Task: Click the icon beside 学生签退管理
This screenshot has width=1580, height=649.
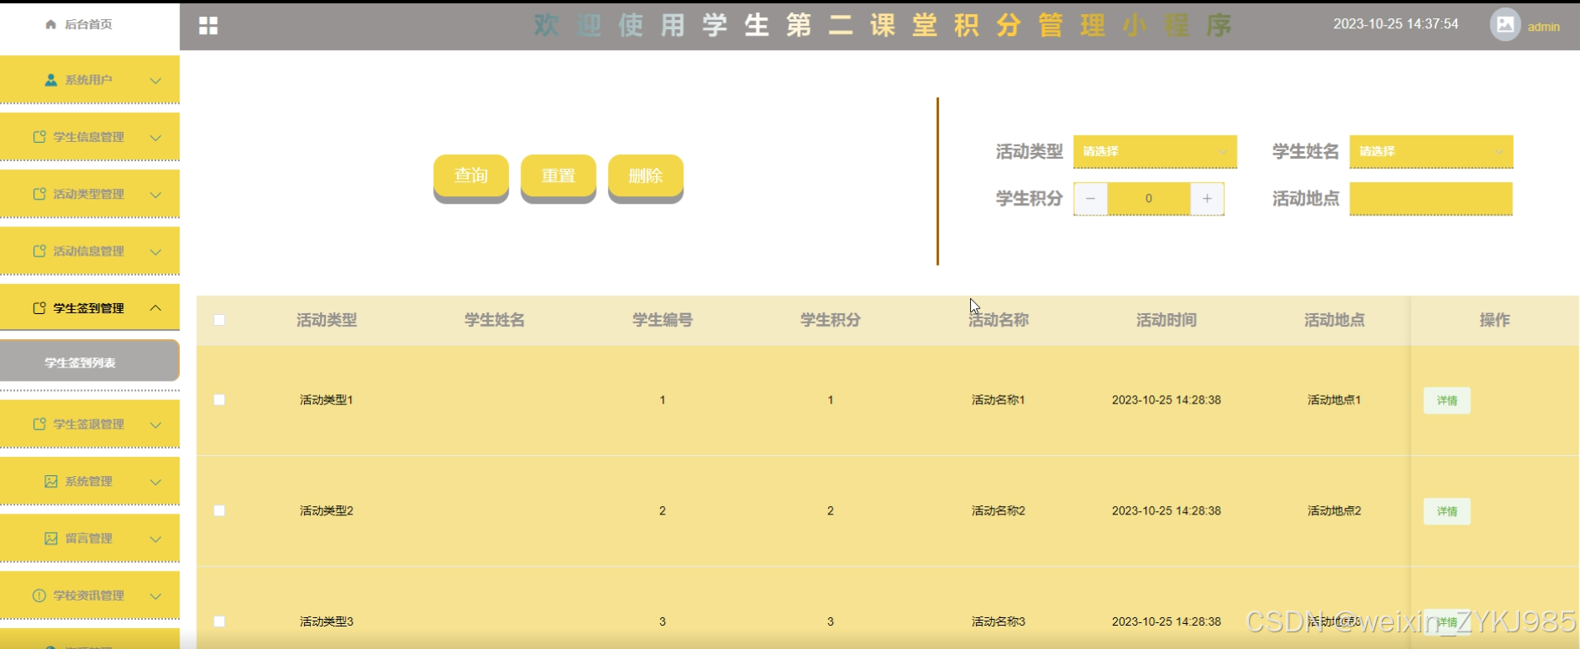Action: click(39, 424)
